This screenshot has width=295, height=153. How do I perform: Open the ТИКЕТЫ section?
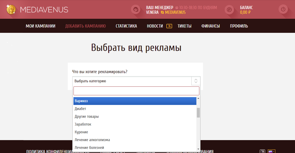184,26
